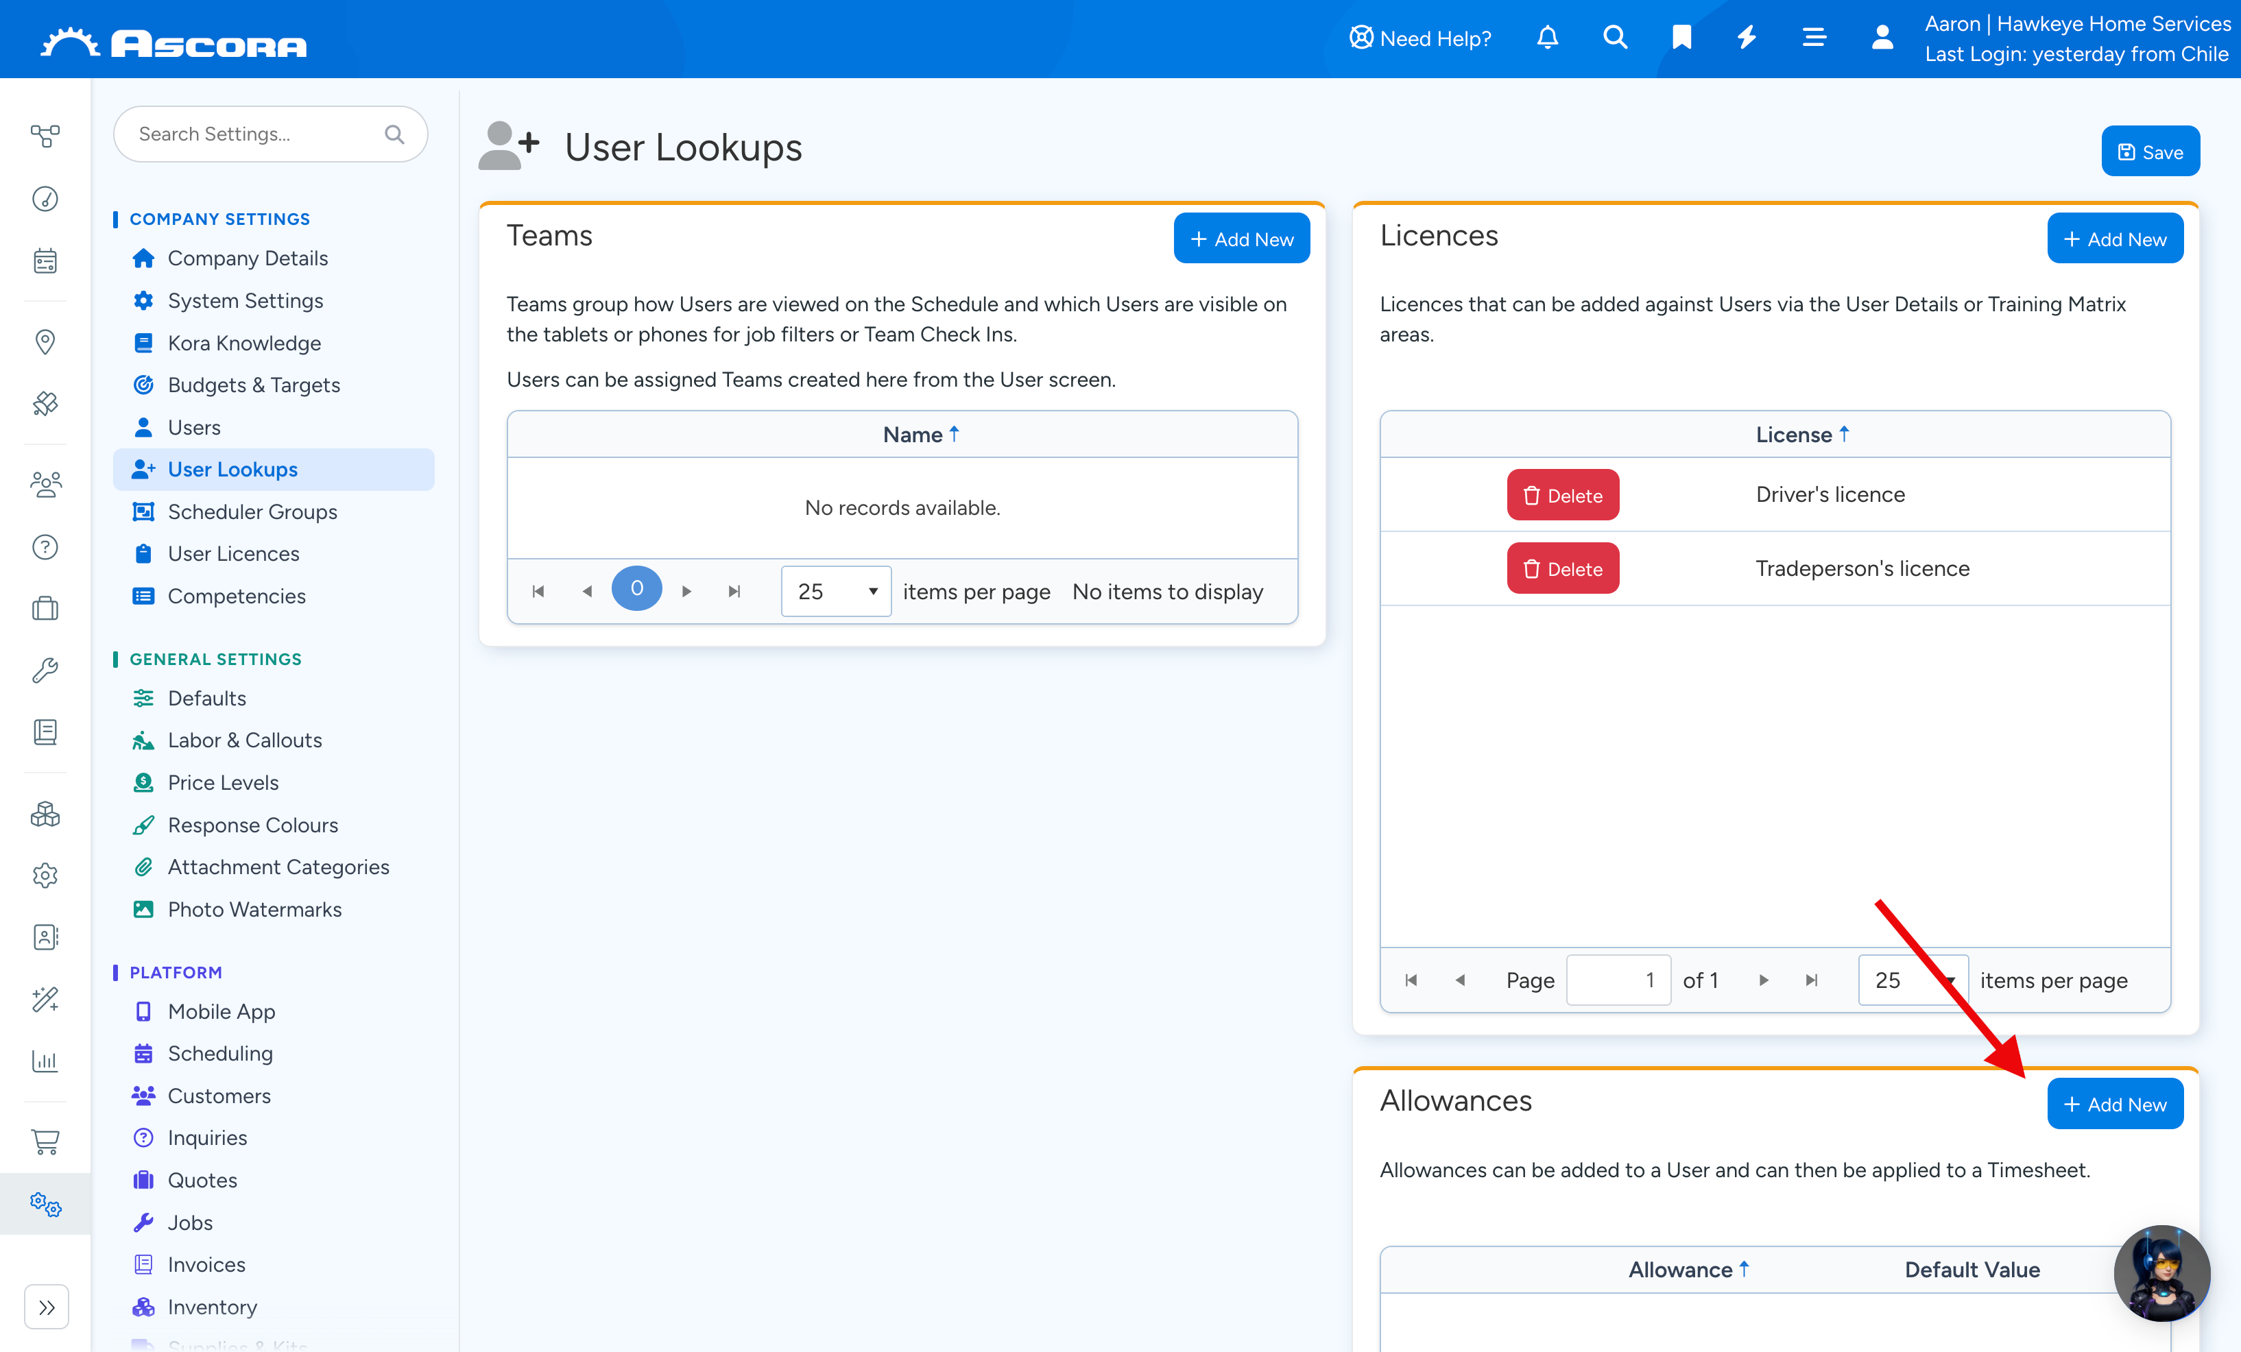Add a new Licence

point(2115,239)
